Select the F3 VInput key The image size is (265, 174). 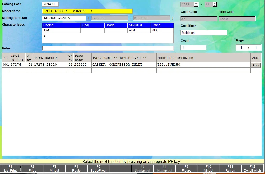(55, 169)
